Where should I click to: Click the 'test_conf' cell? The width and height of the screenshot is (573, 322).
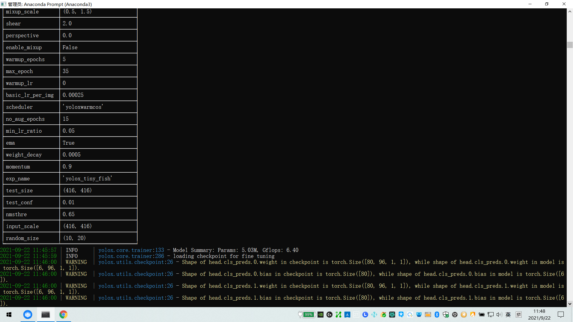tap(31, 202)
